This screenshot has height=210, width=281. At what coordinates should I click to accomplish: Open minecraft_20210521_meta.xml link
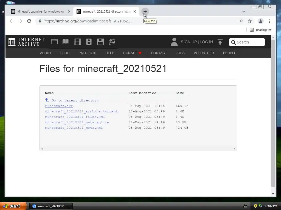click(74, 128)
